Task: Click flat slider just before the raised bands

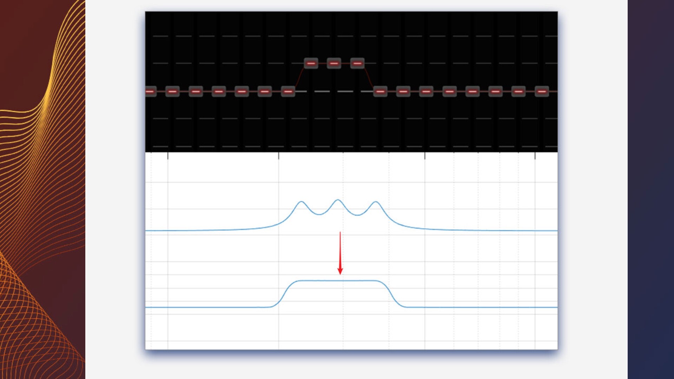Action: (288, 92)
